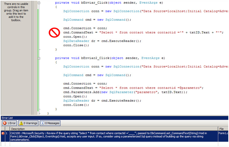Sort errors by Description column header
Image resolution: width=229 pixels, height=147 pixels.
[114, 129]
